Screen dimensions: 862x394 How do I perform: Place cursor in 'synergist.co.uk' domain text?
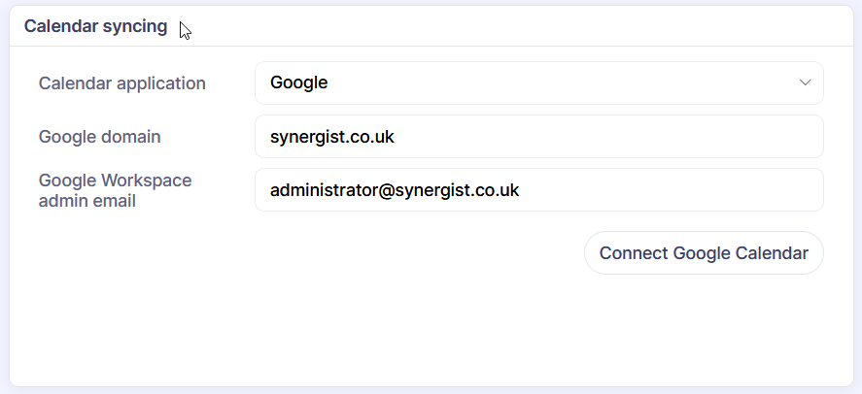(331, 137)
